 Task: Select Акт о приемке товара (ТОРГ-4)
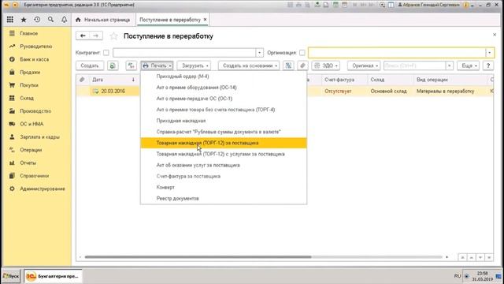pyautogui.click(x=224, y=110)
